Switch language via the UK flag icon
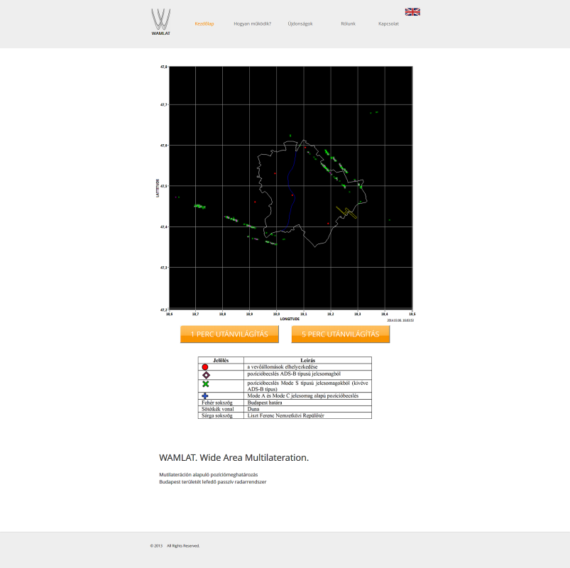 pos(412,12)
